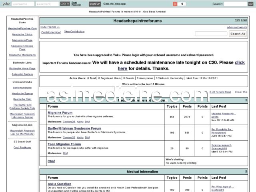Open Bartter/Gitelman Syndrome Forum

pos(74,128)
